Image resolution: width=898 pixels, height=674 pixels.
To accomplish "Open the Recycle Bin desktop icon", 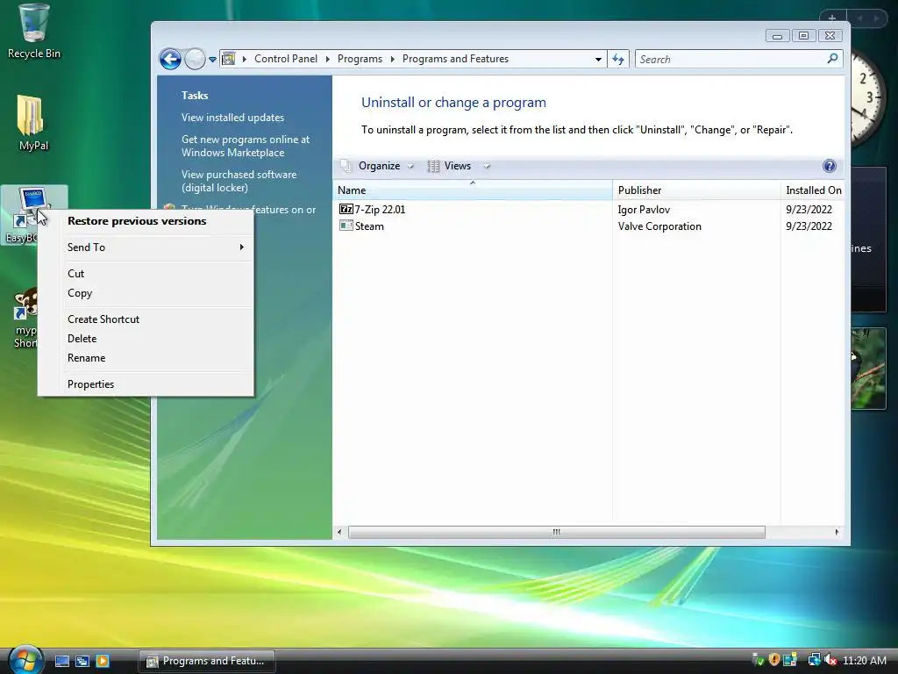I will pos(33,32).
